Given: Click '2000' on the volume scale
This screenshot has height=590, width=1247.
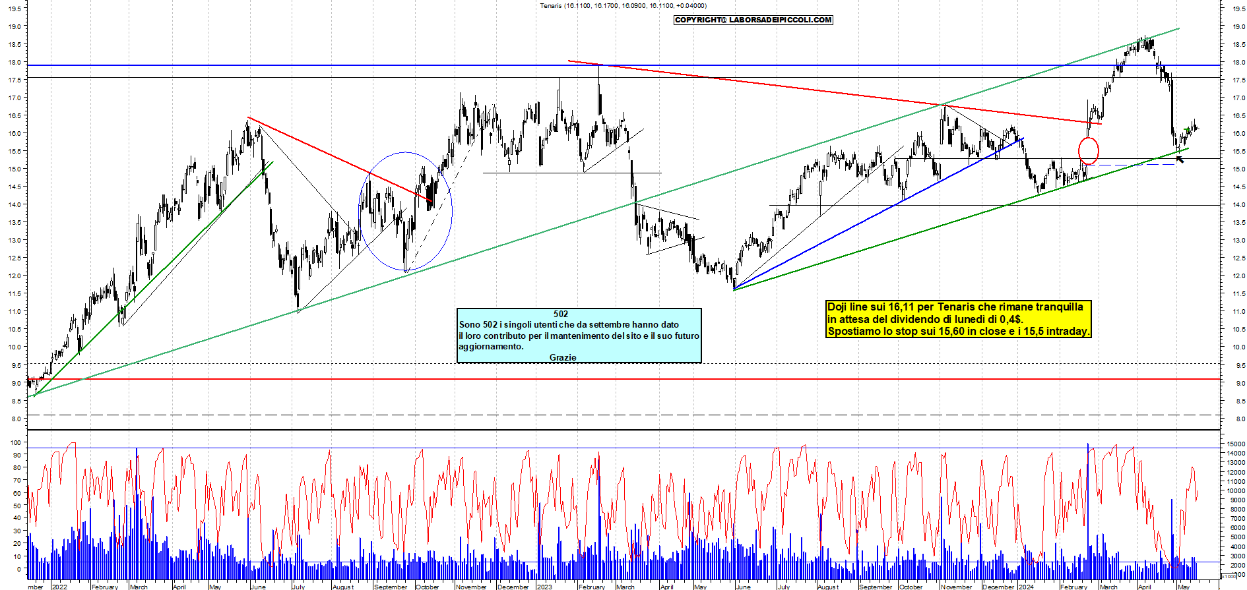Looking at the screenshot, I should click(x=1237, y=565).
